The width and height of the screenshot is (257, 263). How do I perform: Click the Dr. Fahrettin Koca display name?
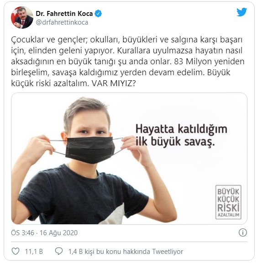(x=64, y=14)
